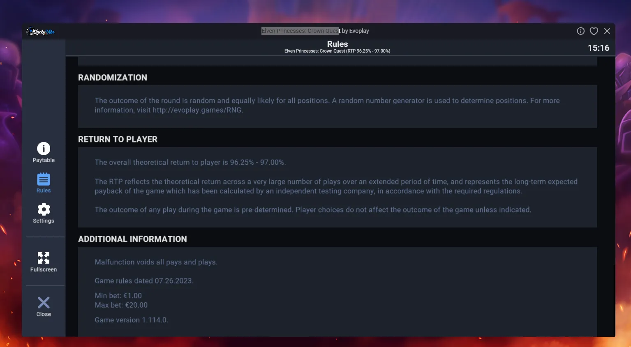Add game to favorites with heart icon
Screen dimensions: 631x347
[x=594, y=31]
